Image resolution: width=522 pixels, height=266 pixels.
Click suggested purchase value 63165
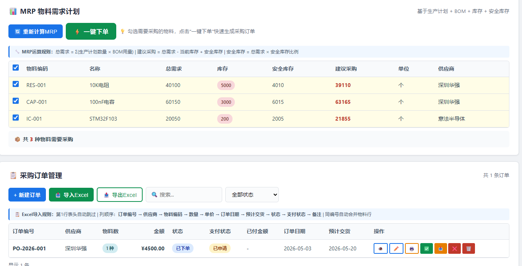coord(343,102)
